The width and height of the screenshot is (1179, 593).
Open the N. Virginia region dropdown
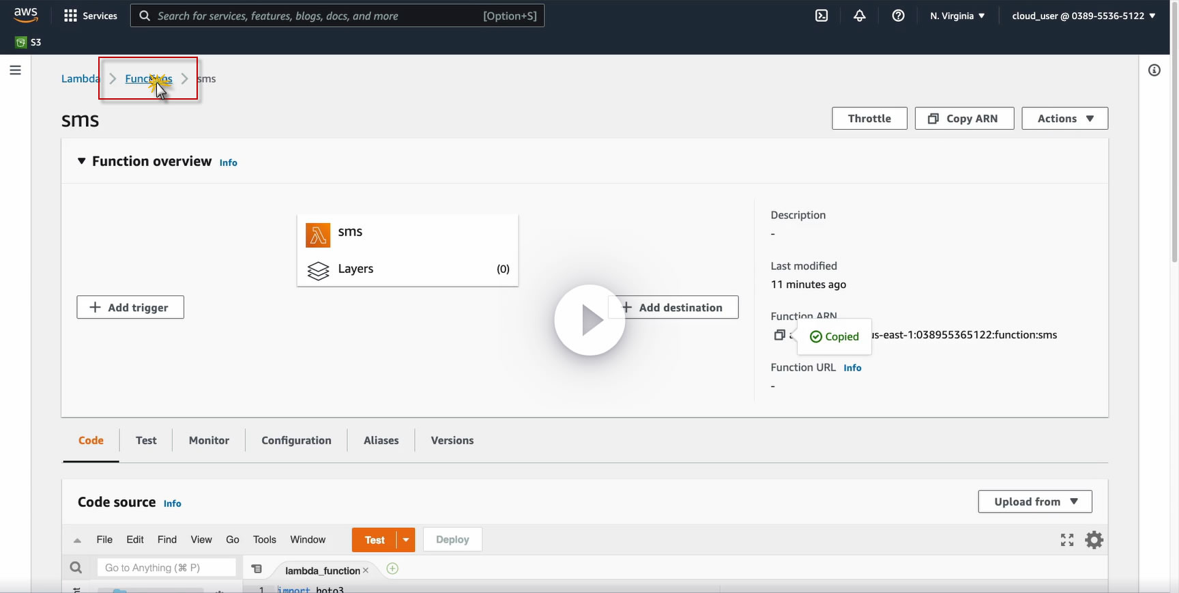pyautogui.click(x=957, y=16)
